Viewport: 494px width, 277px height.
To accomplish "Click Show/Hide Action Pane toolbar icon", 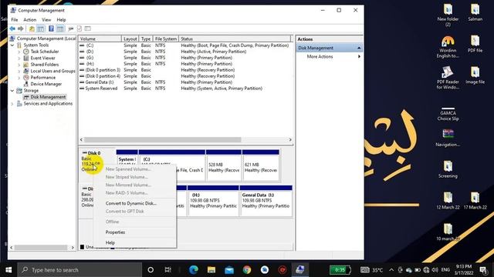I will coord(60,29).
